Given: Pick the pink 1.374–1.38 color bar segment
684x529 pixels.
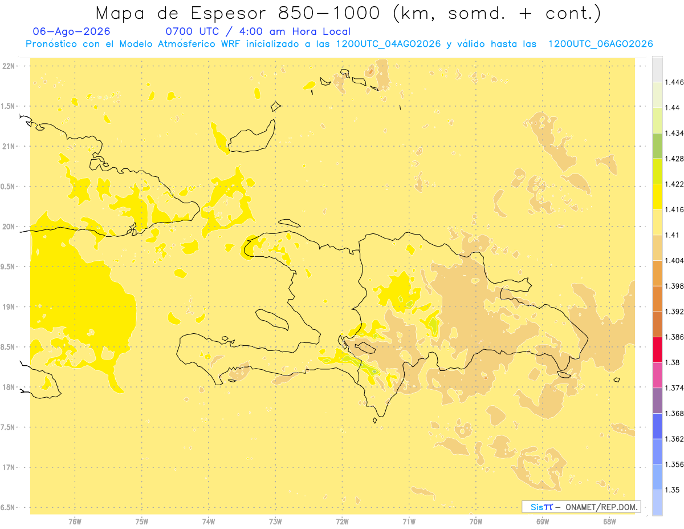Looking at the screenshot, I should [x=657, y=375].
